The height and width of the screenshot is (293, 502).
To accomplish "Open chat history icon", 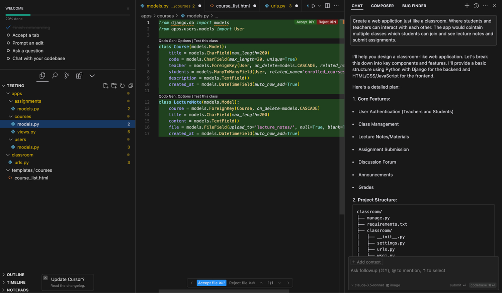I will tap(476, 6).
